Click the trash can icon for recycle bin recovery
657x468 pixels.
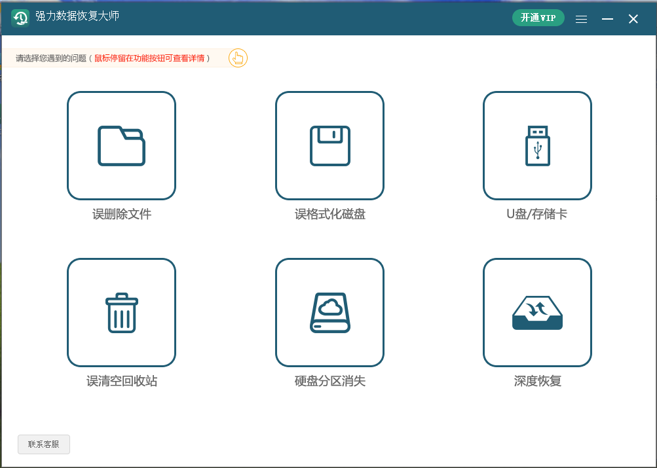point(121,312)
